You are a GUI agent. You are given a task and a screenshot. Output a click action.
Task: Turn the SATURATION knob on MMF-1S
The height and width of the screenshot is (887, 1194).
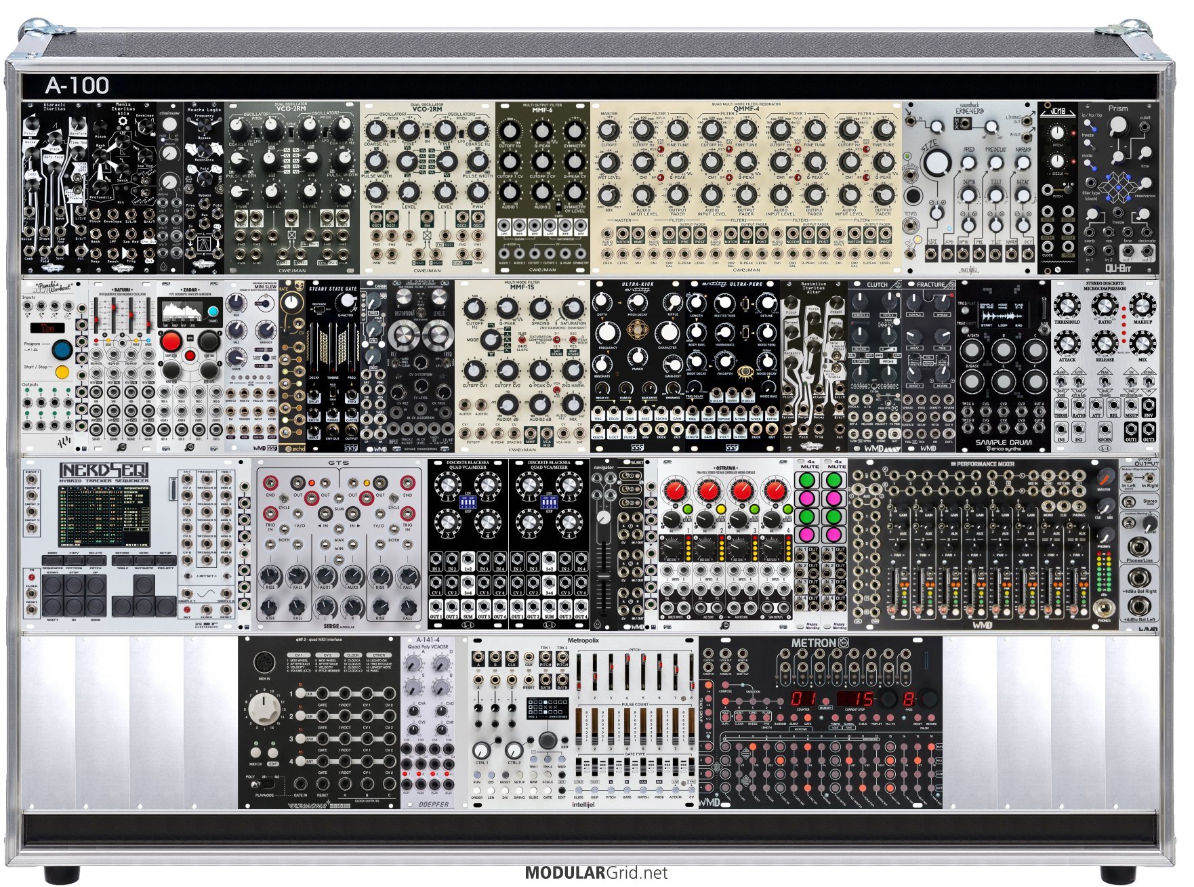point(573,309)
